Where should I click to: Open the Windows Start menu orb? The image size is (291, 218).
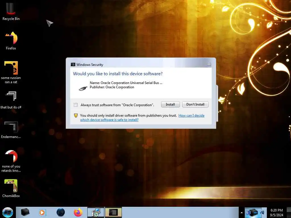click(x=8, y=212)
